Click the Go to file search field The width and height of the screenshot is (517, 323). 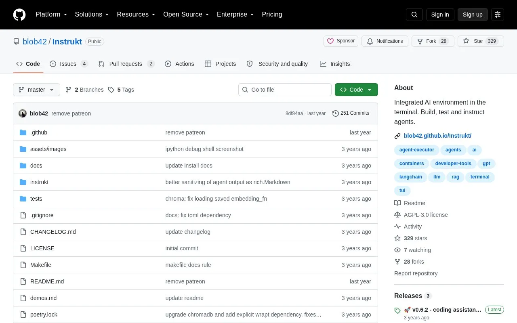tap(285, 90)
